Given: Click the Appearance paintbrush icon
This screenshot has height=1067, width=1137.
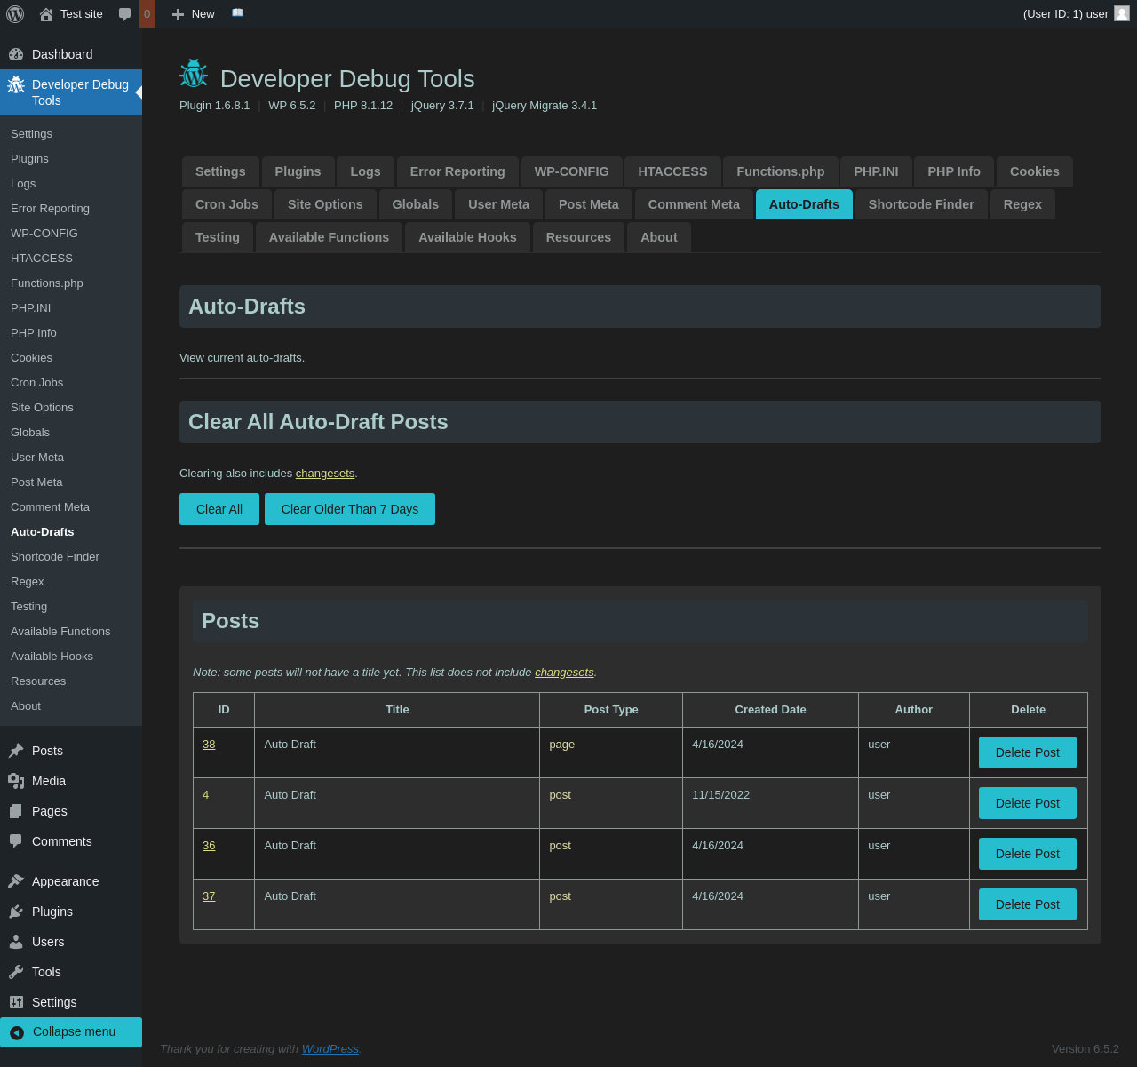Looking at the screenshot, I should pyautogui.click(x=16, y=881).
